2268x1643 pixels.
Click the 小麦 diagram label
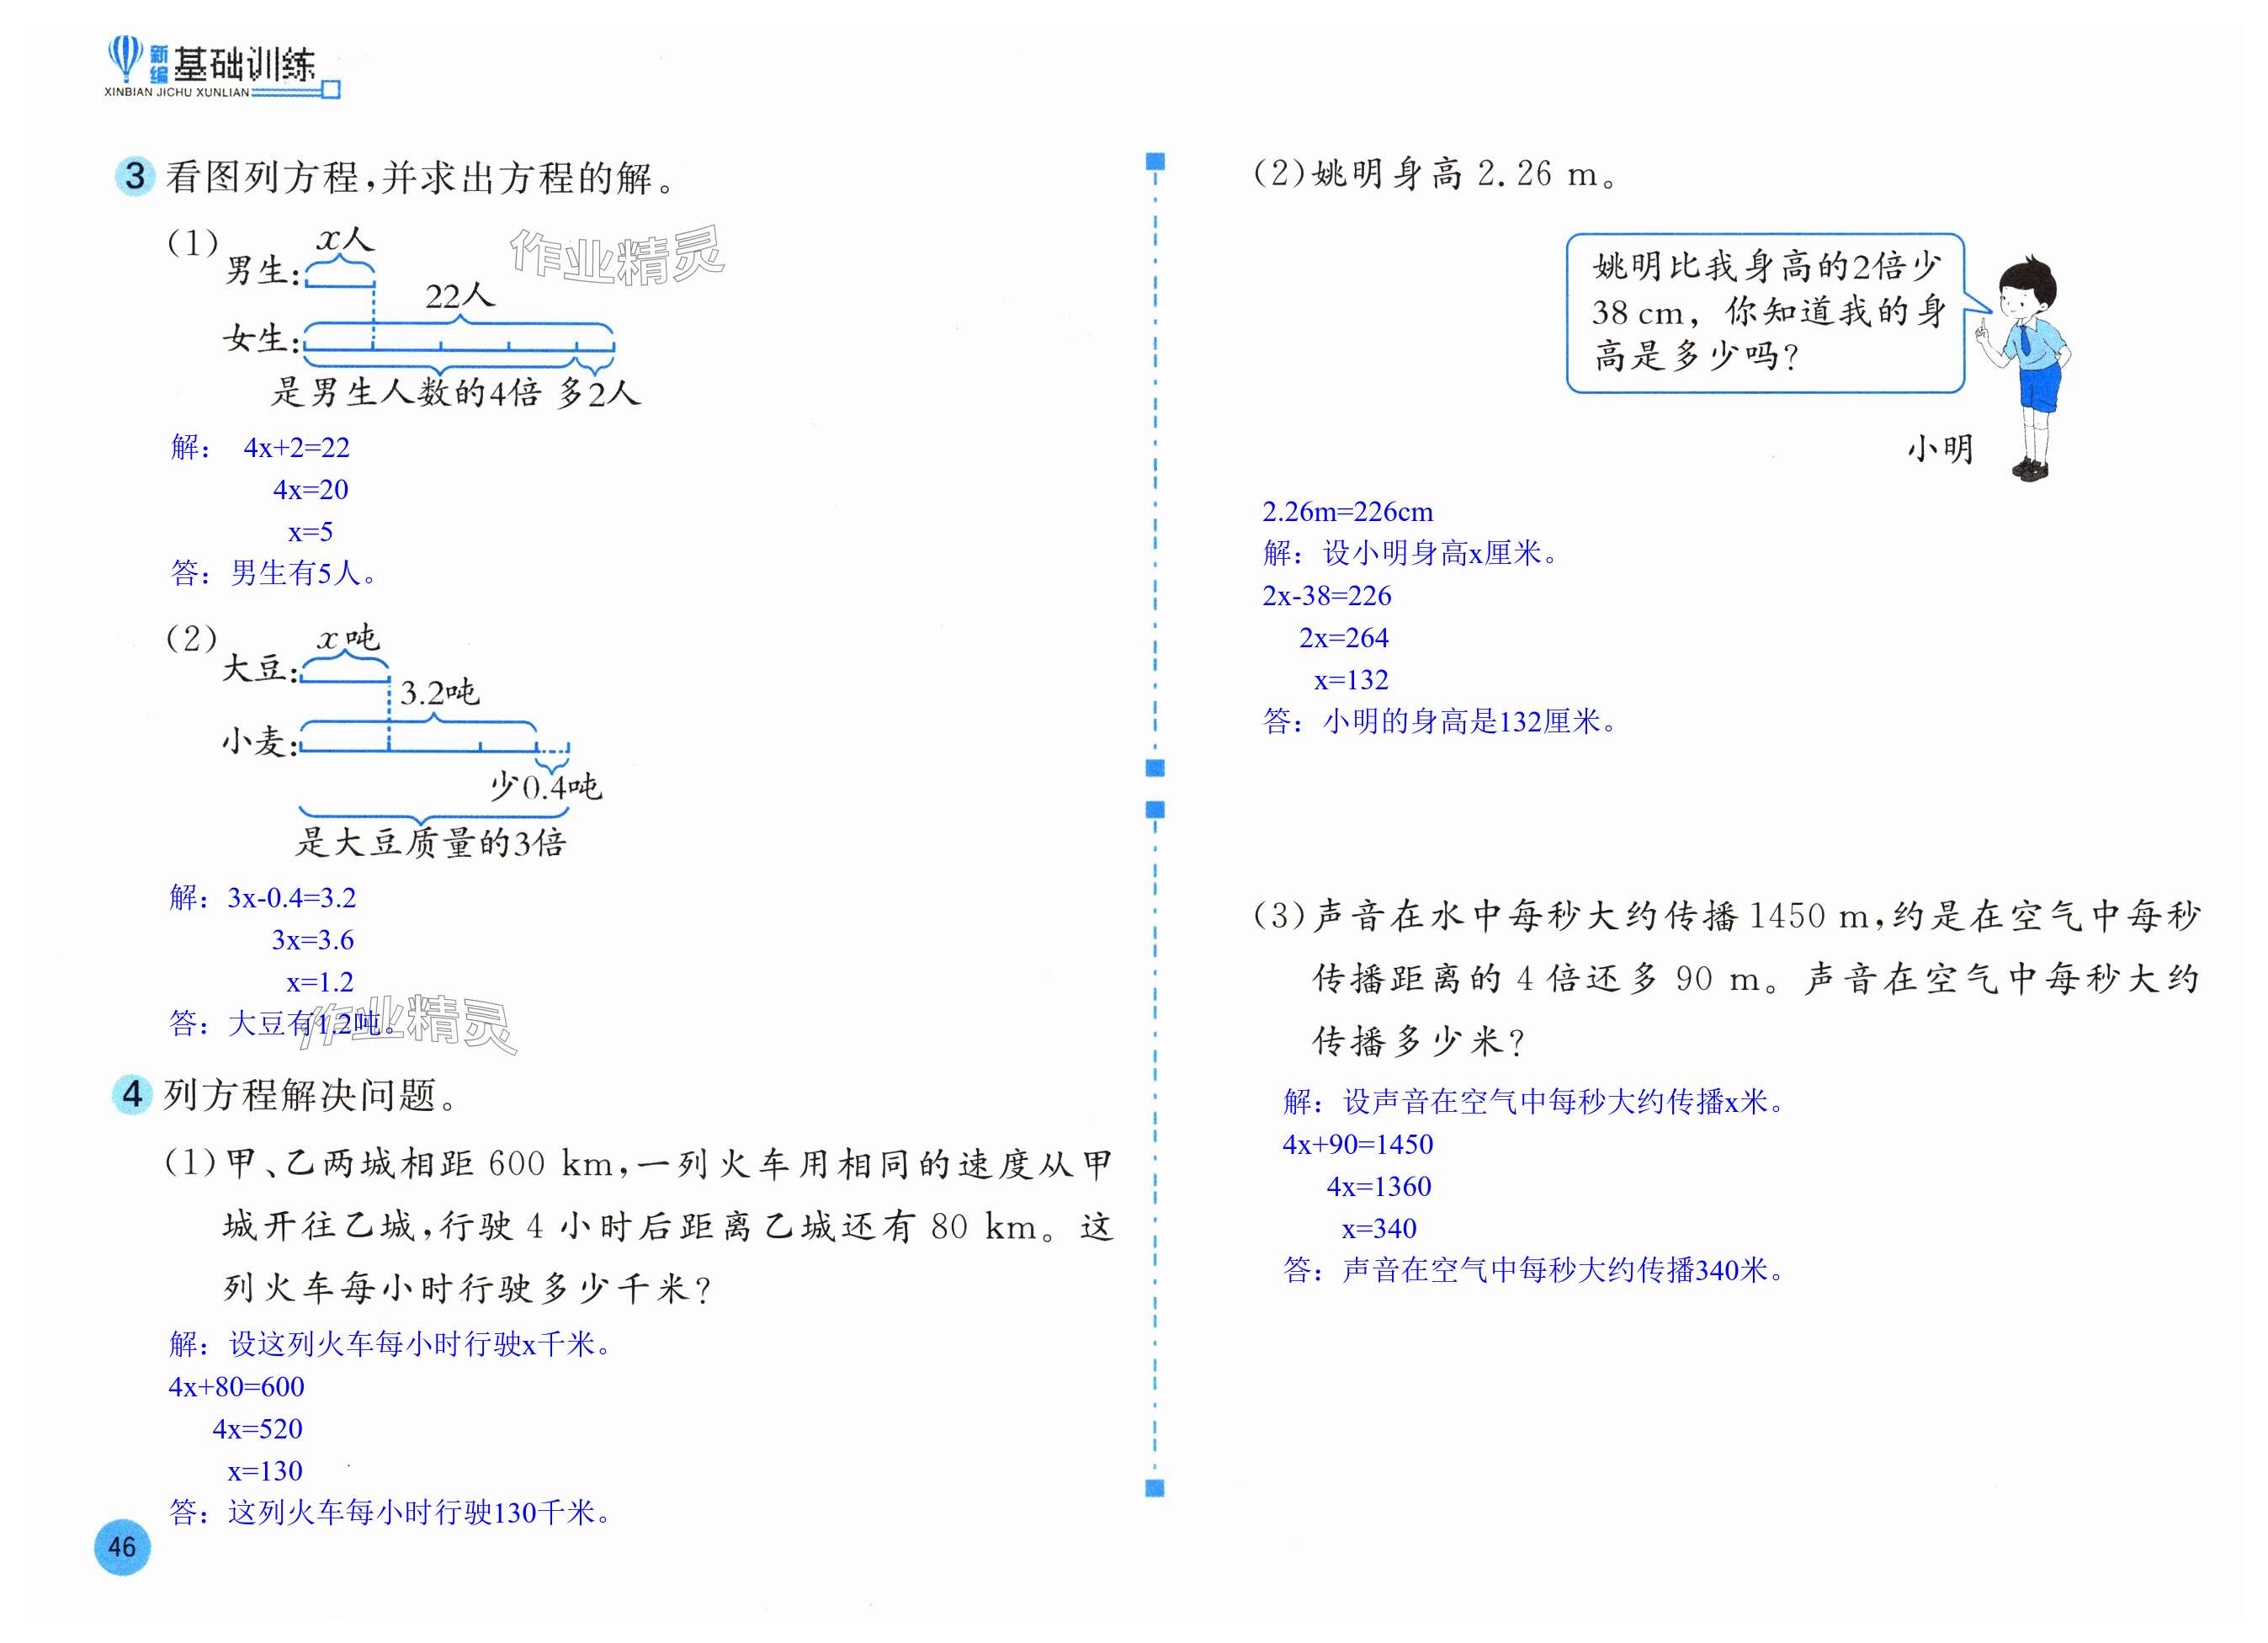pos(259,741)
